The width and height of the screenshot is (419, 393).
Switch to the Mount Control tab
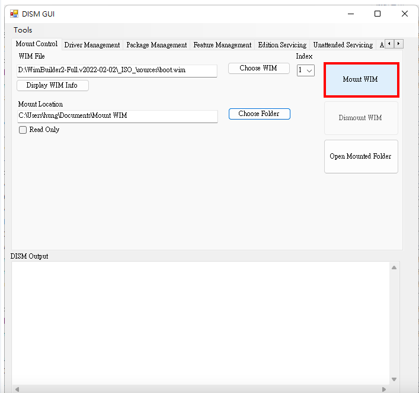coord(37,44)
